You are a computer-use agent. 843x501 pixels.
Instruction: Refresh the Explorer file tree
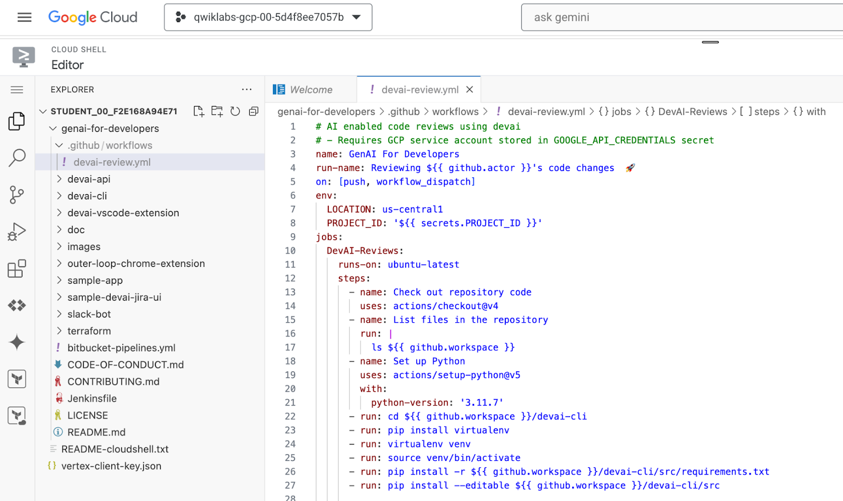coord(235,111)
